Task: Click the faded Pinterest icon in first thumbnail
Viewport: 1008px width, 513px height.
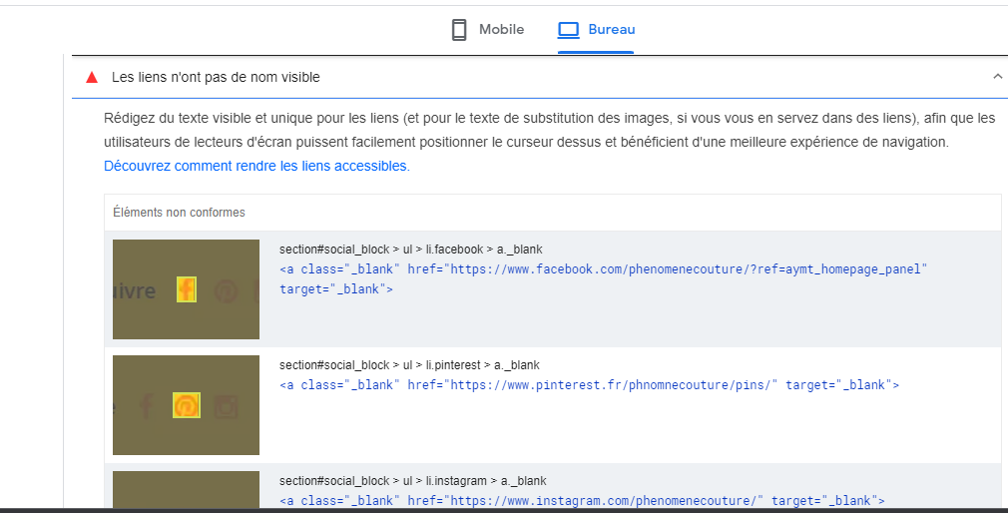Action: (x=227, y=290)
